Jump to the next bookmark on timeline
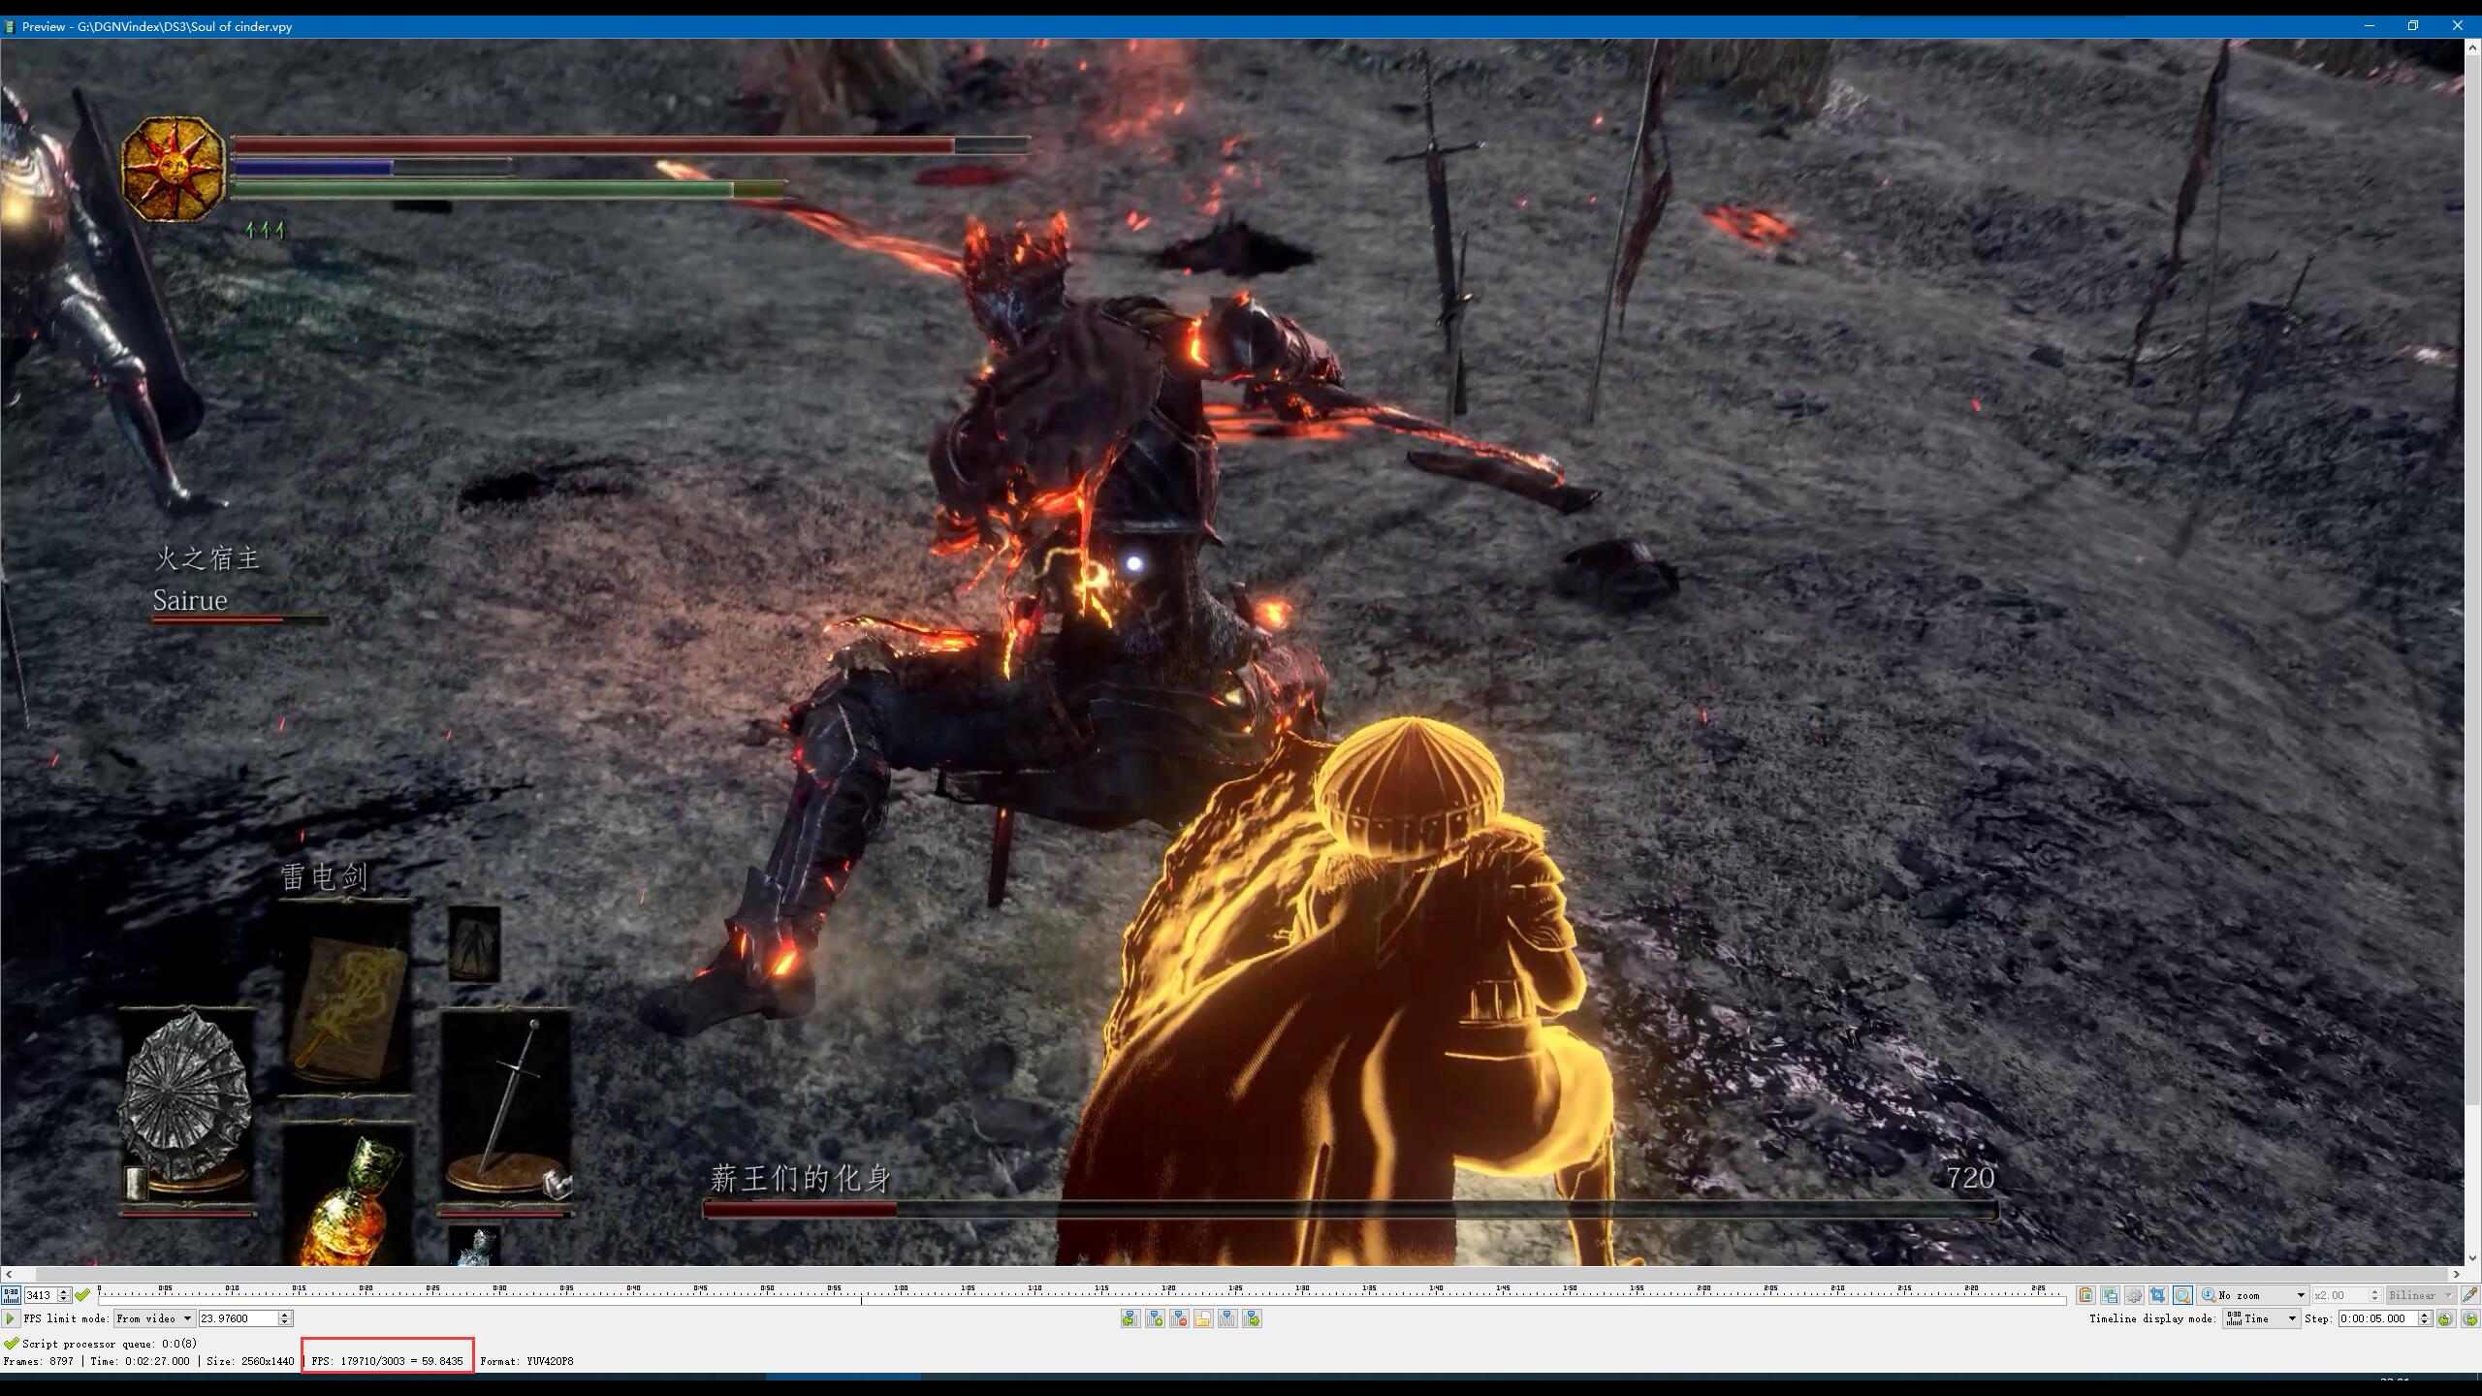The image size is (2482, 1396). tap(1252, 1318)
